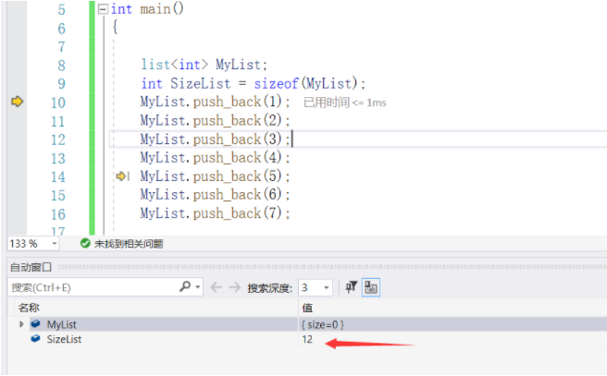Focus the 搜索(Ctrl+E) search field
The image size is (607, 376).
tap(93, 287)
